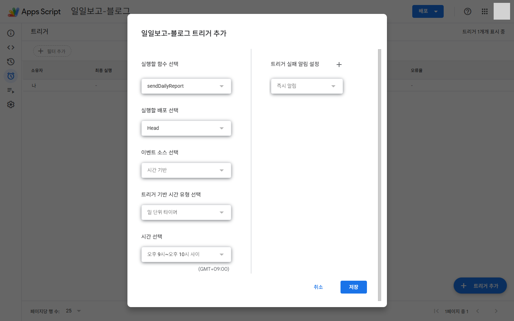The height and width of the screenshot is (321, 514).
Task: Click the 소유자 column header
Action: (x=37, y=71)
